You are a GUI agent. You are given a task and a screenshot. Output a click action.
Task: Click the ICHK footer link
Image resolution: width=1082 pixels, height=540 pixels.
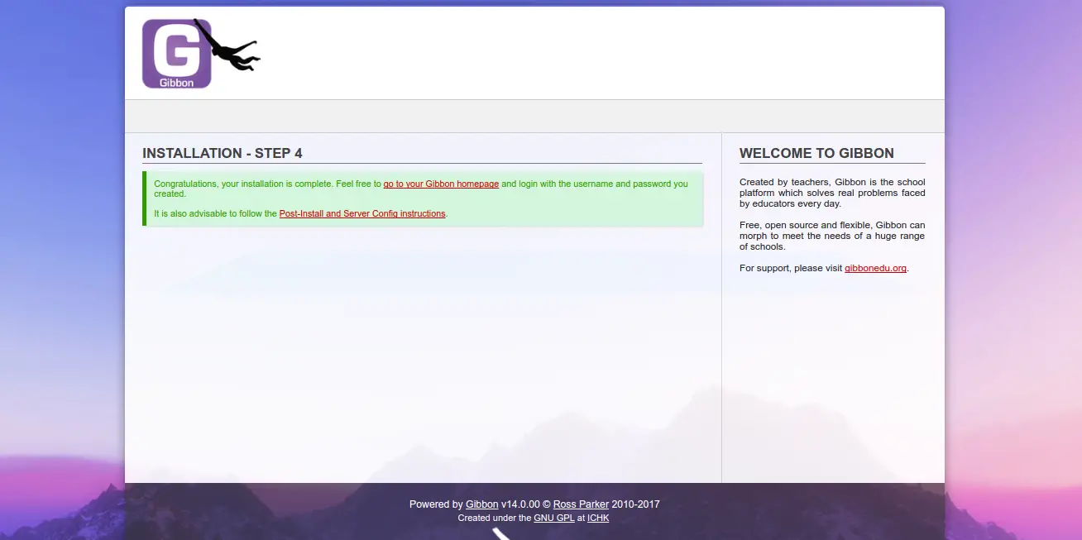pos(598,518)
